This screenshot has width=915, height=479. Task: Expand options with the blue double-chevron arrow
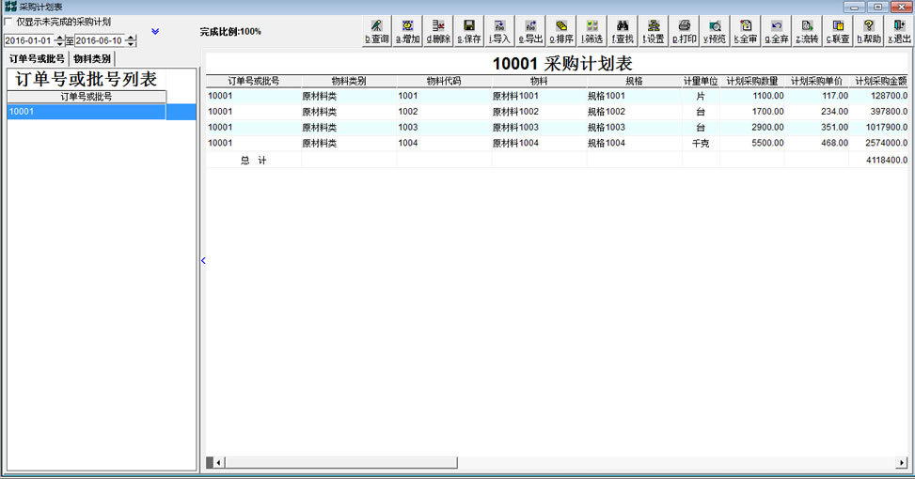(155, 32)
